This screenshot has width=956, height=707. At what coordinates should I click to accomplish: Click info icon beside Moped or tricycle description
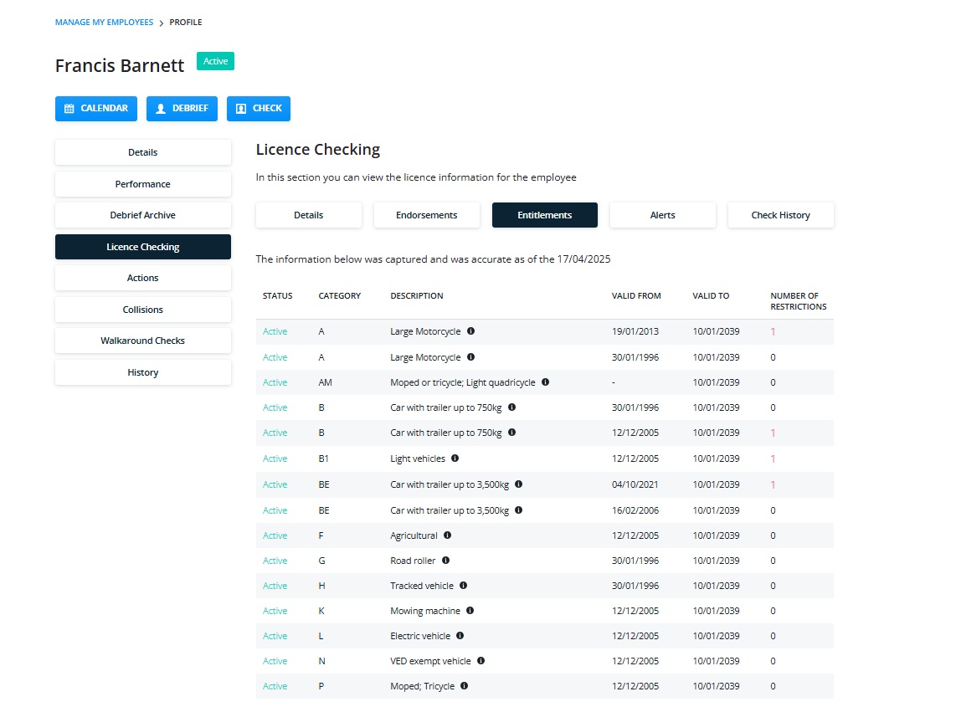click(x=545, y=382)
